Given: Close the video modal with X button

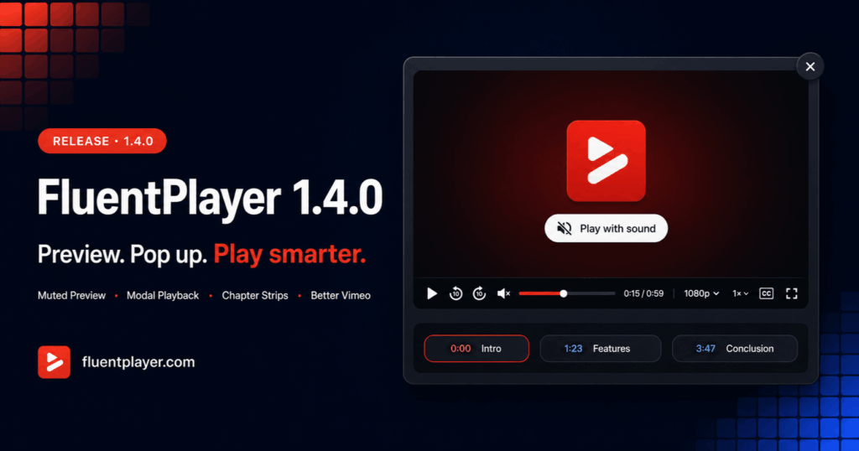Looking at the screenshot, I should [x=810, y=66].
